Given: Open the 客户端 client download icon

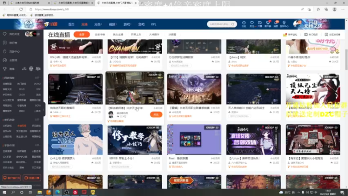Looking at the screenshot, I should 268,23.
